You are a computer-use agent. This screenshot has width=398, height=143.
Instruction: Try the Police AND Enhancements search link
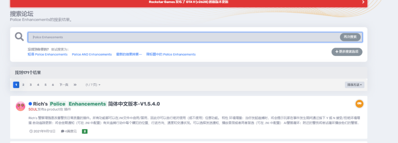click(x=92, y=54)
